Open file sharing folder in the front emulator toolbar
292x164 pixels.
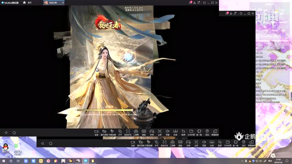pyautogui.click(x=191, y=133)
